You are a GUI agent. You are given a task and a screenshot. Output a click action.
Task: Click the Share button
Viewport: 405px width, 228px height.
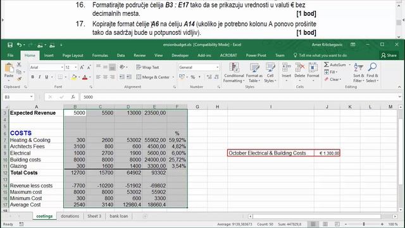pyautogui.click(x=389, y=55)
